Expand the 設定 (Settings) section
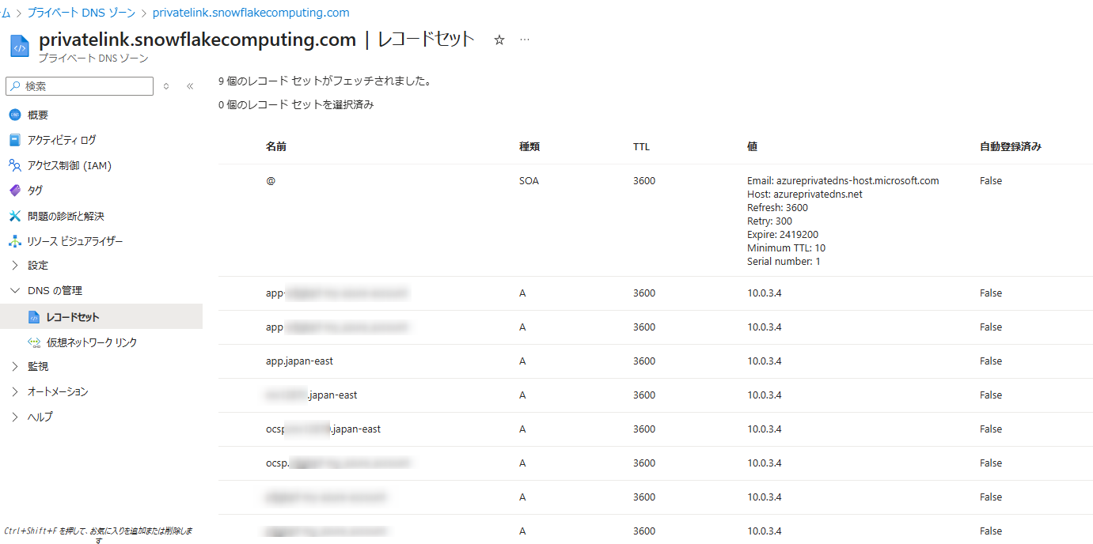This screenshot has height=544, width=1093. point(15,266)
